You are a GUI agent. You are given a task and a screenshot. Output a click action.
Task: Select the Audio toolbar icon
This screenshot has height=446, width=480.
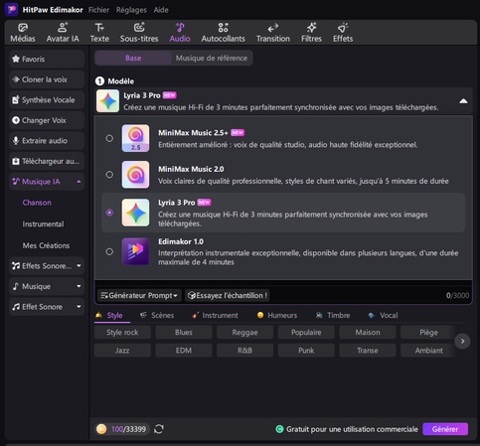point(180,33)
